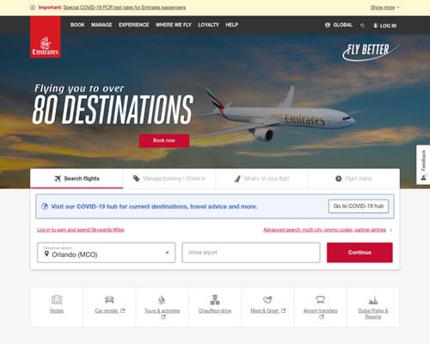Select Tours & activities icon
430x344 pixels.
pyautogui.click(x=162, y=299)
